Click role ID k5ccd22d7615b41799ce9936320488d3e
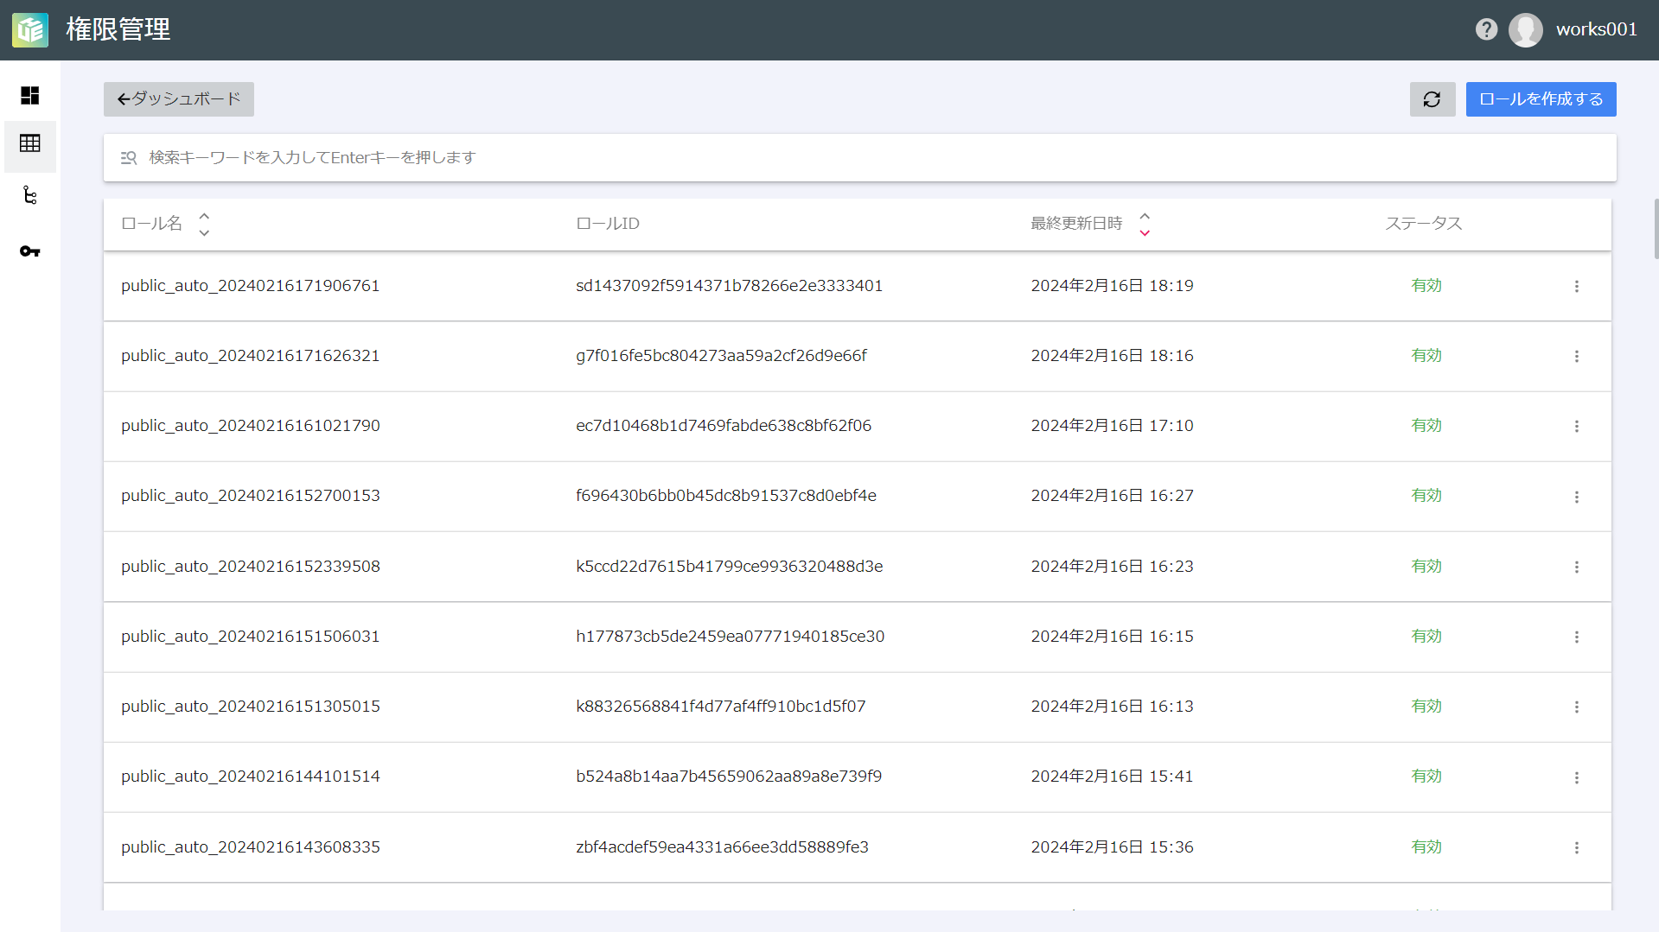 point(730,567)
